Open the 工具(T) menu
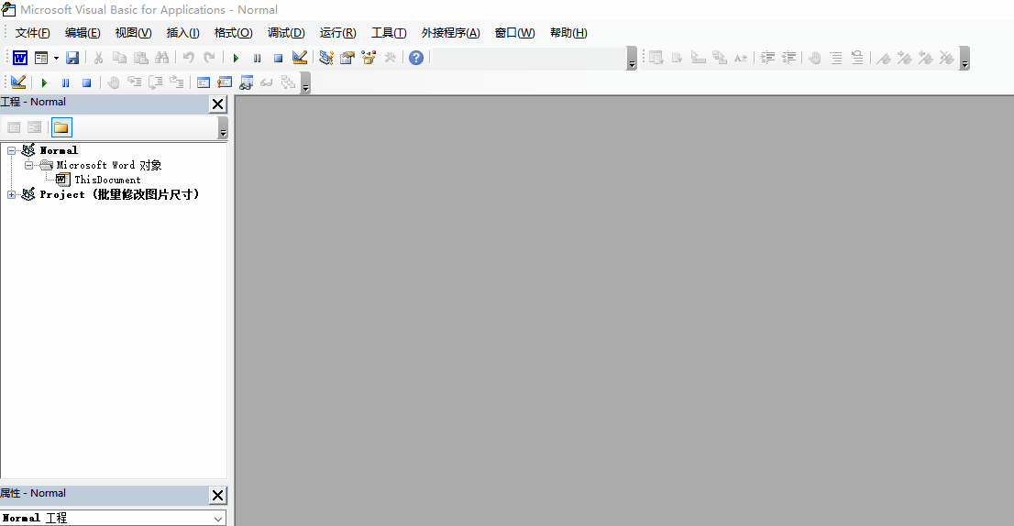Image resolution: width=1014 pixels, height=526 pixels. (389, 33)
